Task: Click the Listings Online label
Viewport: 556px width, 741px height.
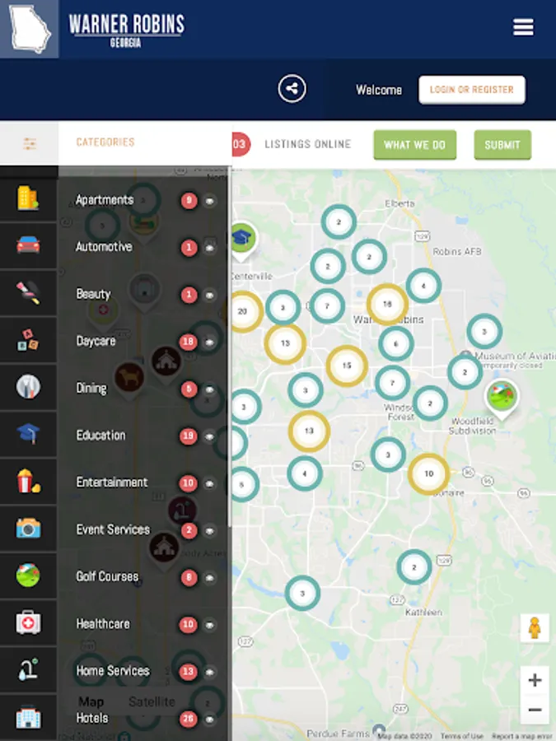Action: pos(308,144)
